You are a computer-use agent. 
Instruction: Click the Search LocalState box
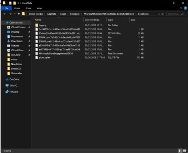pyautogui.click(x=176, y=14)
